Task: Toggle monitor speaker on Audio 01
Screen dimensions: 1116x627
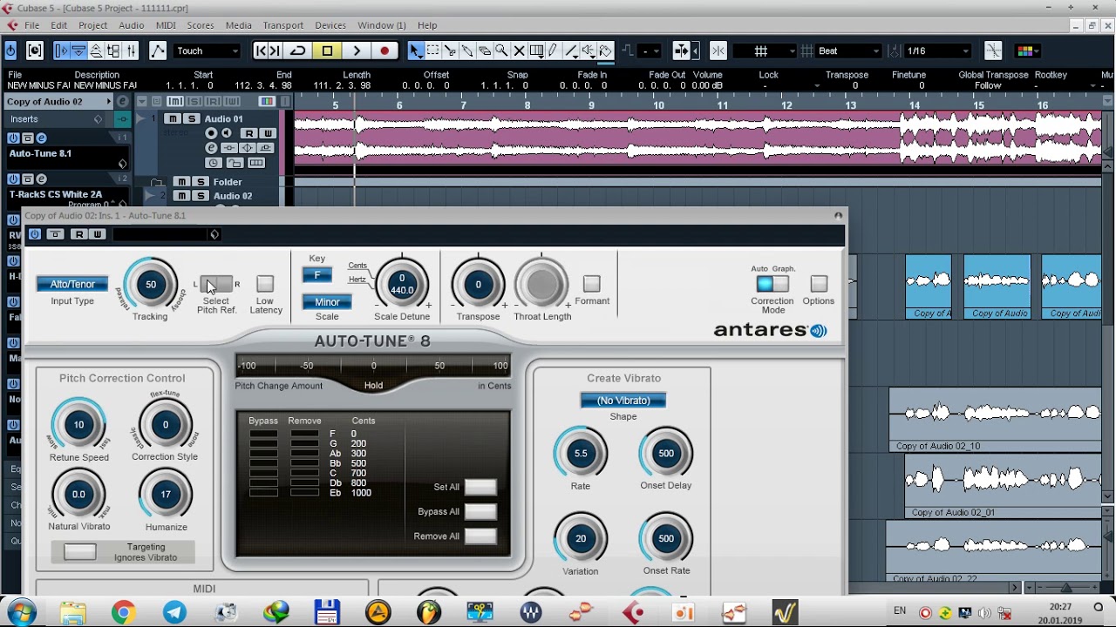Action: pyautogui.click(x=227, y=133)
